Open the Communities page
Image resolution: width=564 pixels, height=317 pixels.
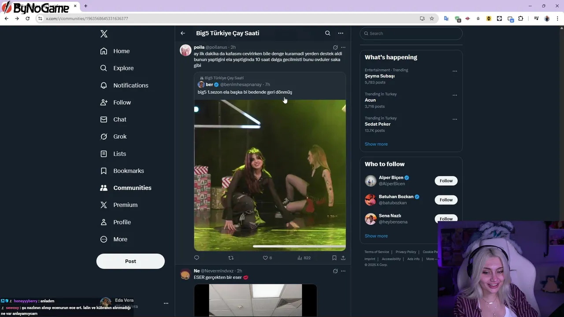click(x=126, y=188)
